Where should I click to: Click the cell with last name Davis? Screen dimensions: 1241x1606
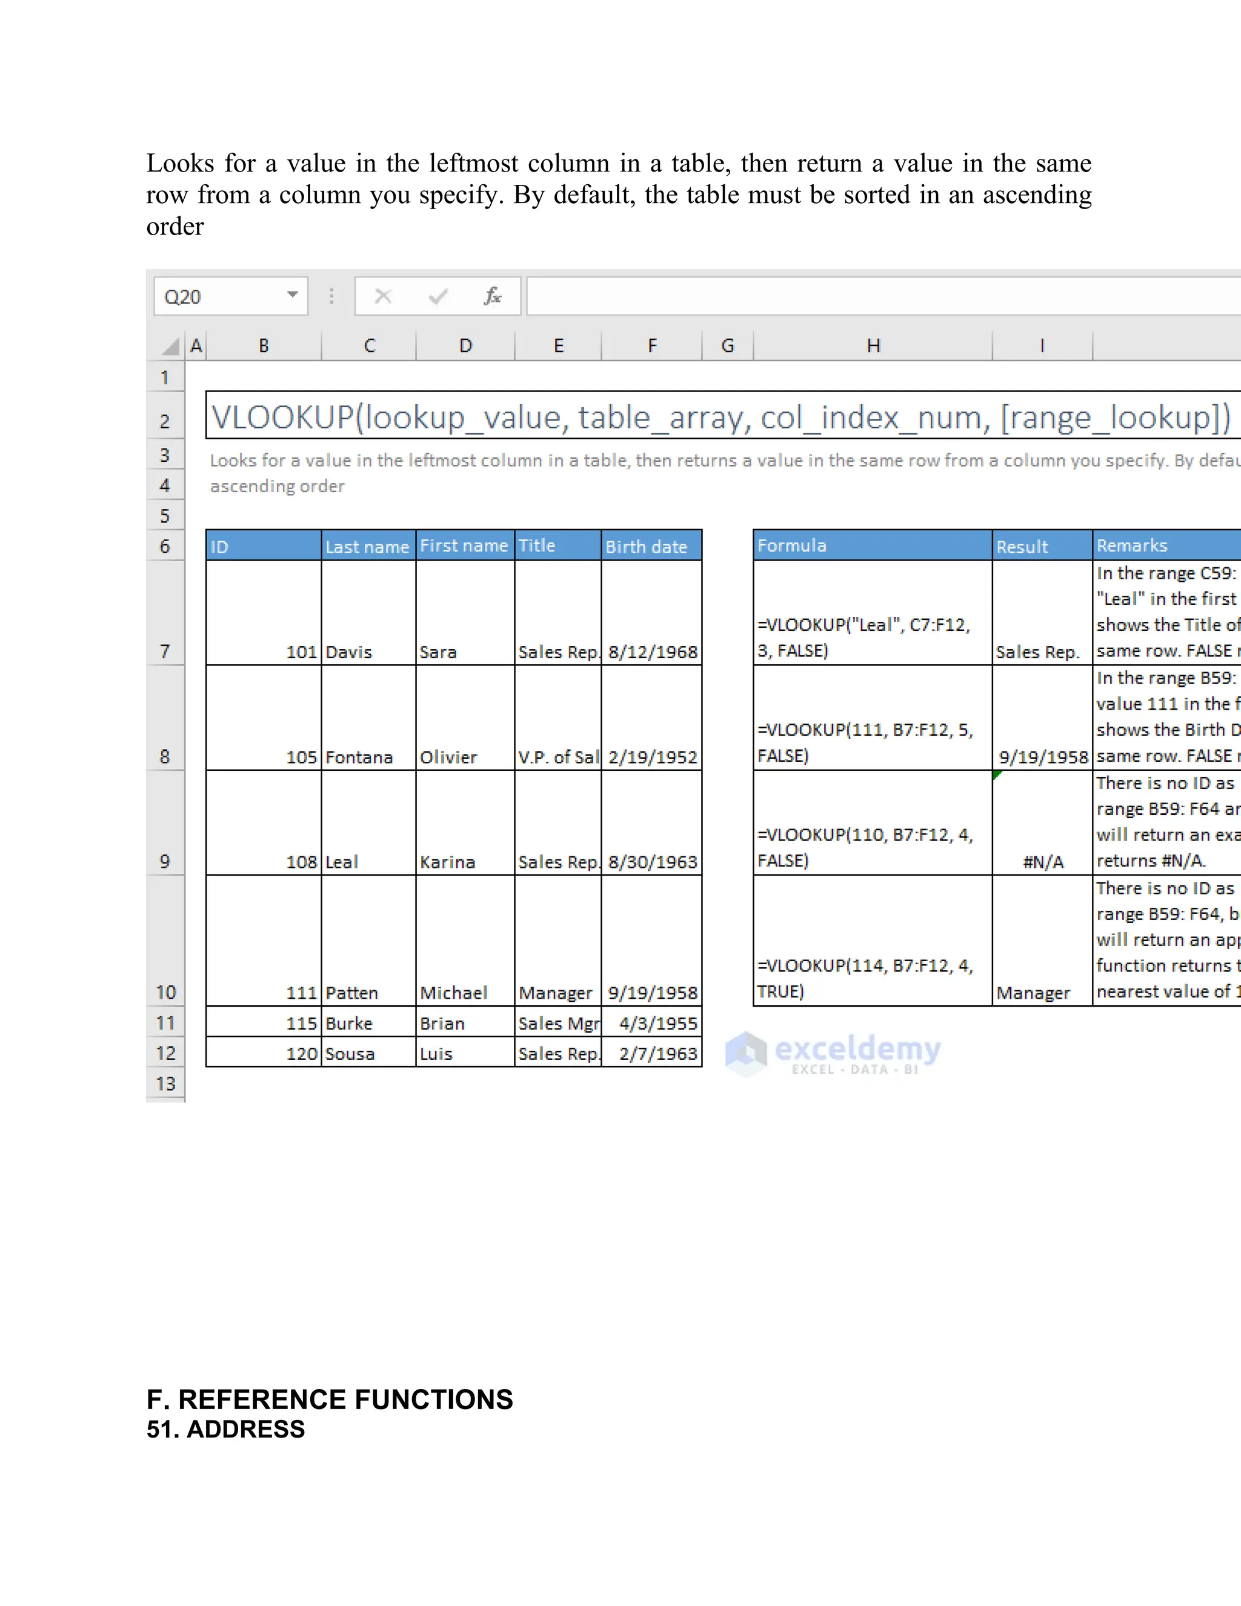pos(368,613)
